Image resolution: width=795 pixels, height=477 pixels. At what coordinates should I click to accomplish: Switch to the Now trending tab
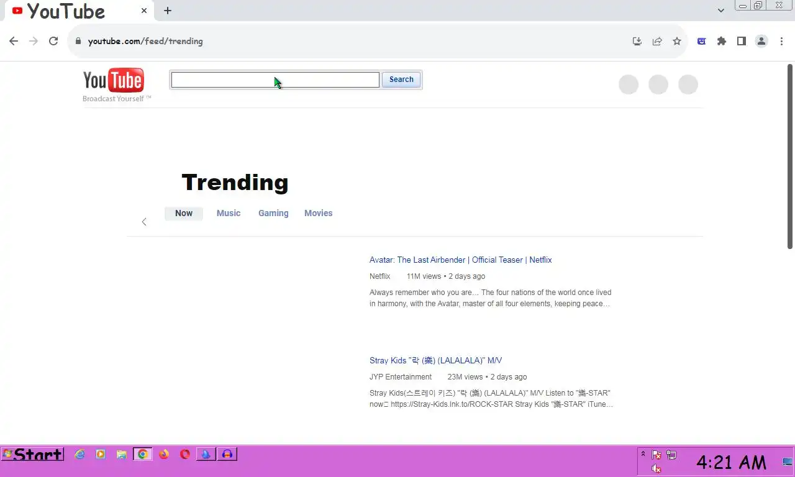184,213
